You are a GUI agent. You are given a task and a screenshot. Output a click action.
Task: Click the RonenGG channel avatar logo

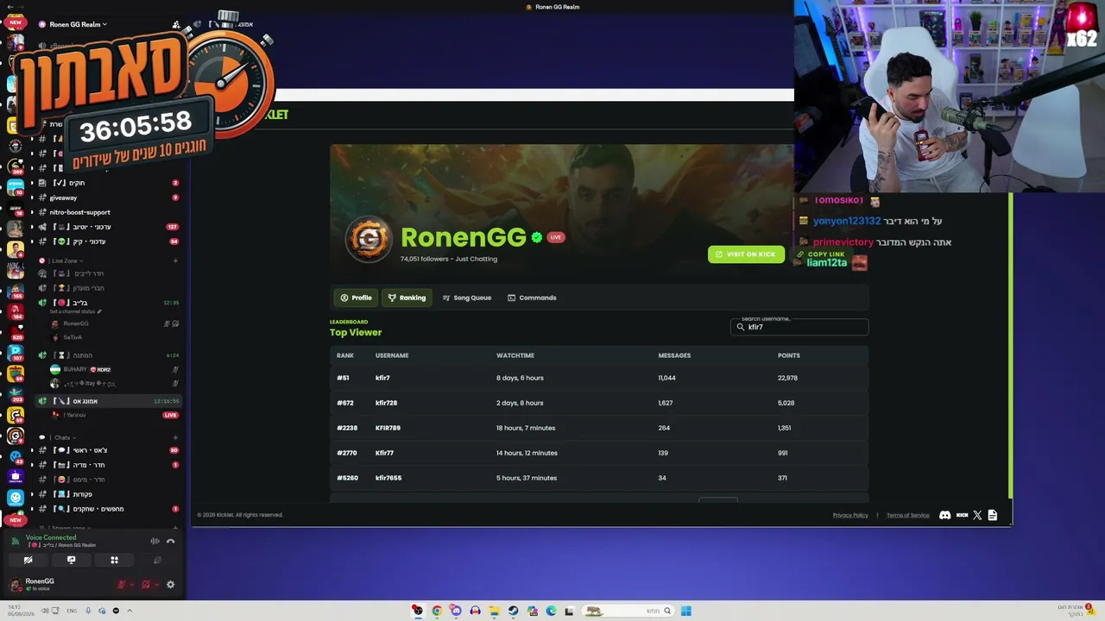pos(369,239)
